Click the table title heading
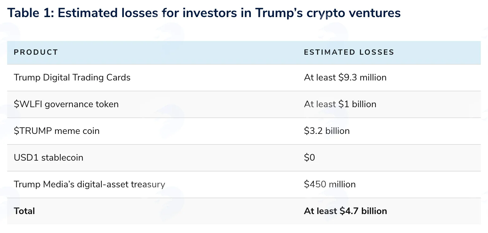 point(204,13)
